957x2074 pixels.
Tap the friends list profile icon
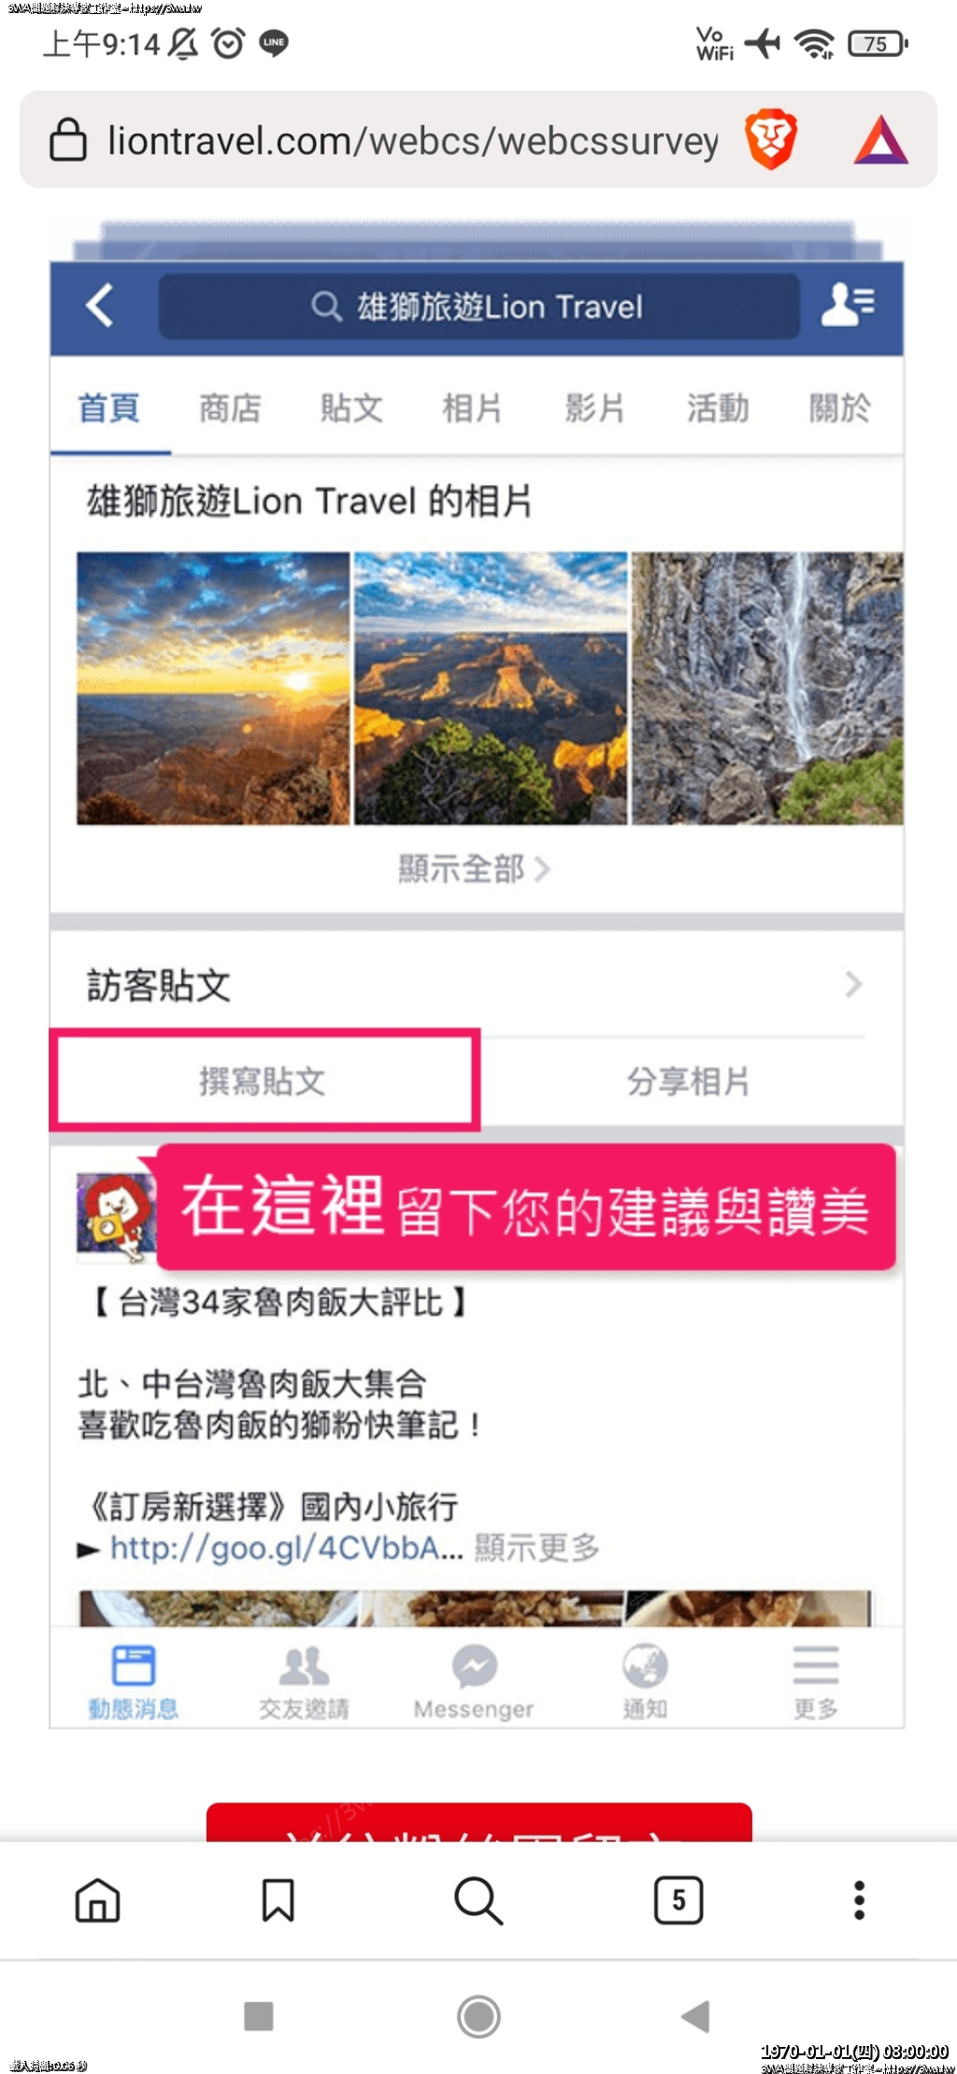tap(847, 305)
